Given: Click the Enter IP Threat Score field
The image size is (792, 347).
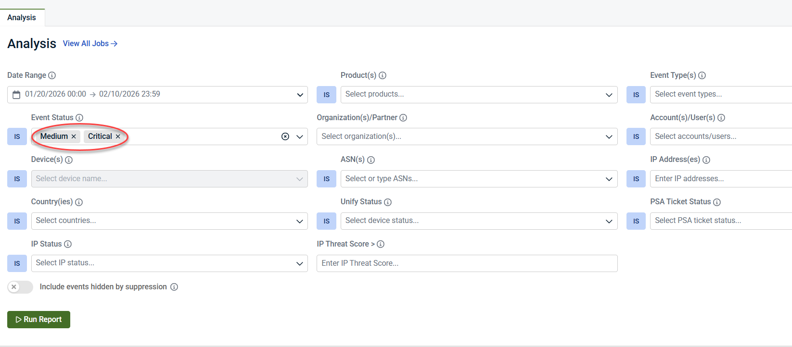Looking at the screenshot, I should pos(467,263).
